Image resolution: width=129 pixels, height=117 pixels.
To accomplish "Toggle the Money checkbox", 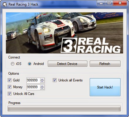I will (x=9, y=87).
